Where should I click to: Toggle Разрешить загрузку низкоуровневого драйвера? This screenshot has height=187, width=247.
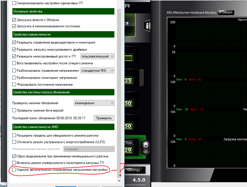click(x=14, y=50)
